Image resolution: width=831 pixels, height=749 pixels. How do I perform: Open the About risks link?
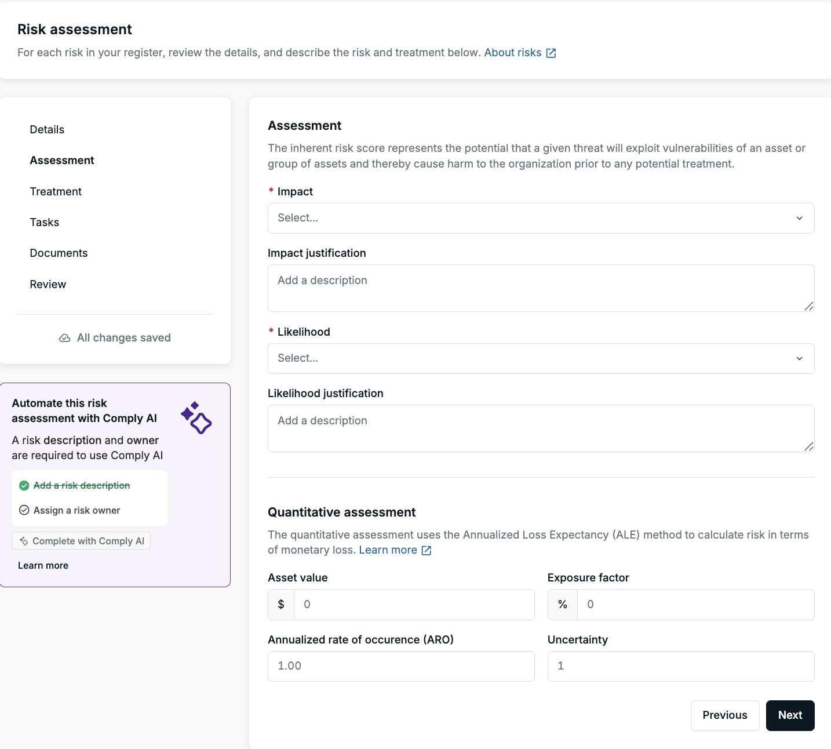[x=513, y=53]
